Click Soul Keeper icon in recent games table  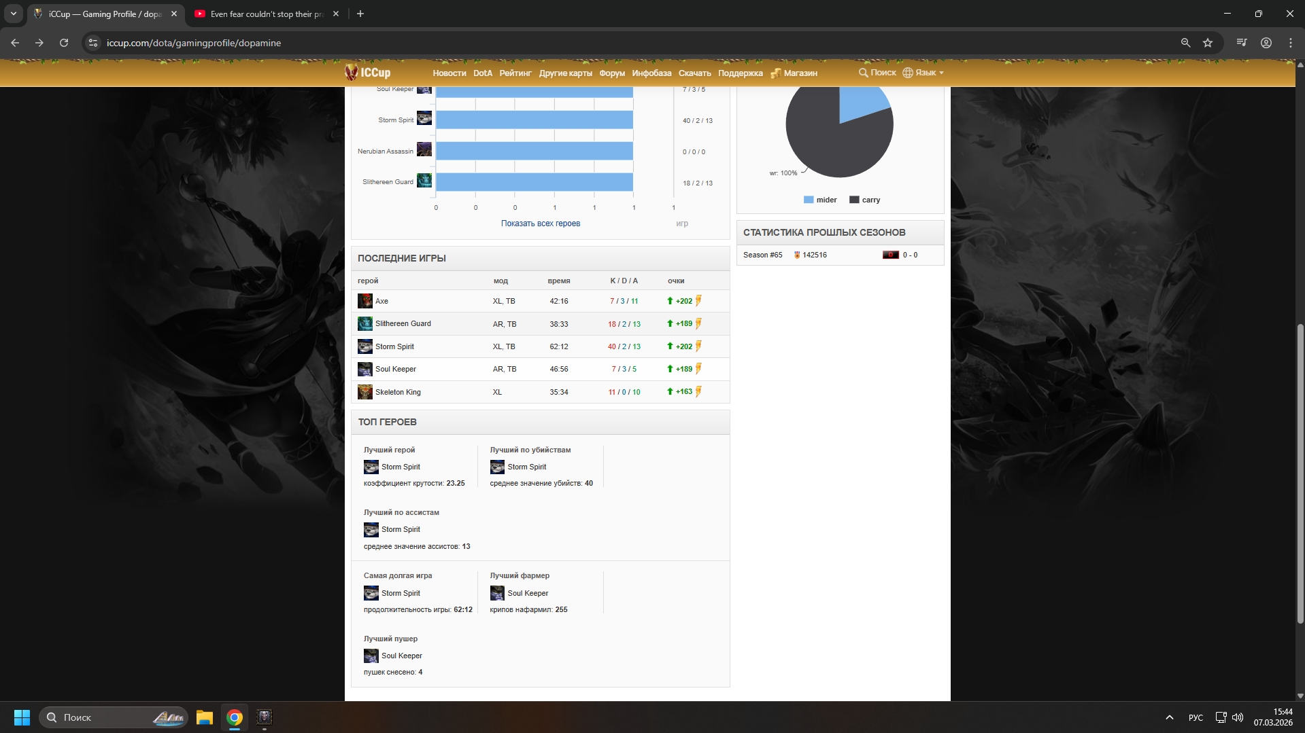[x=365, y=369]
